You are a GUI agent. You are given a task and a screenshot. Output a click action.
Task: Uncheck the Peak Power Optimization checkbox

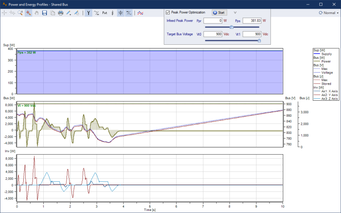point(168,12)
